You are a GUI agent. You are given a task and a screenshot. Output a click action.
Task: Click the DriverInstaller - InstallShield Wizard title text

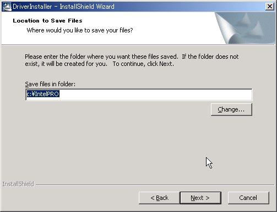[63, 7]
